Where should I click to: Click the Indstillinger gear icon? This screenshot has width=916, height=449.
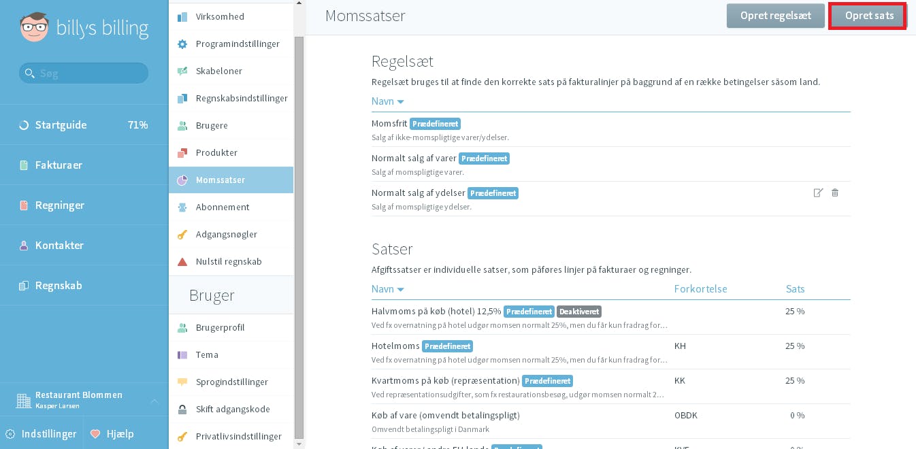pos(10,434)
